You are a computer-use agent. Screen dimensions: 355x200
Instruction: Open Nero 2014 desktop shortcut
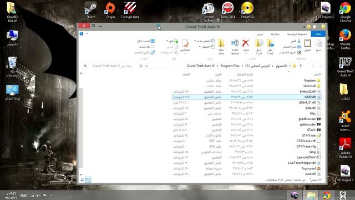(x=228, y=11)
